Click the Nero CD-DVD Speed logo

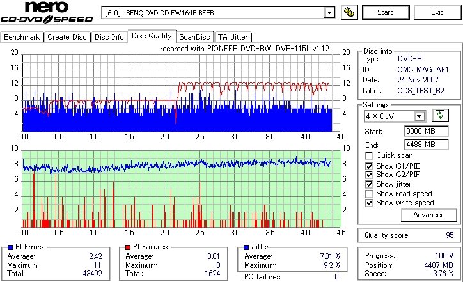(47, 12)
